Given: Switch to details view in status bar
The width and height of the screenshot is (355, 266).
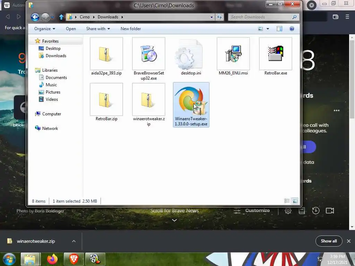Looking at the screenshot, I should point(287,201).
